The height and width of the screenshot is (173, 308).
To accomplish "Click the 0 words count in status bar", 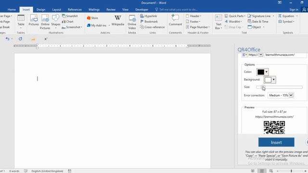I will 14,171.
